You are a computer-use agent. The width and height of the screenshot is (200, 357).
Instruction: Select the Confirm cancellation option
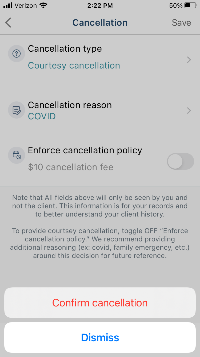click(x=100, y=303)
